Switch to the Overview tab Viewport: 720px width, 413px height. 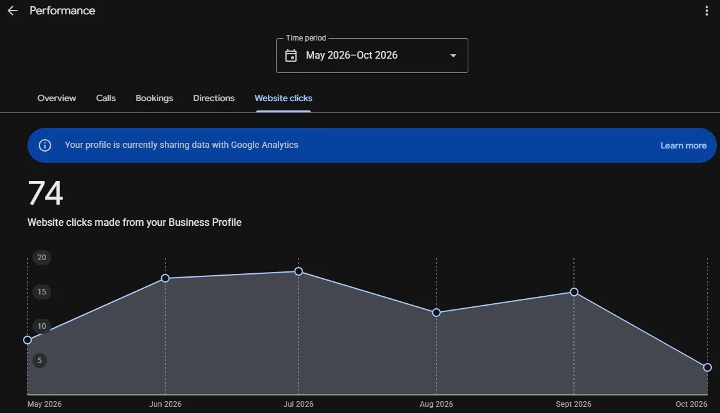click(56, 98)
